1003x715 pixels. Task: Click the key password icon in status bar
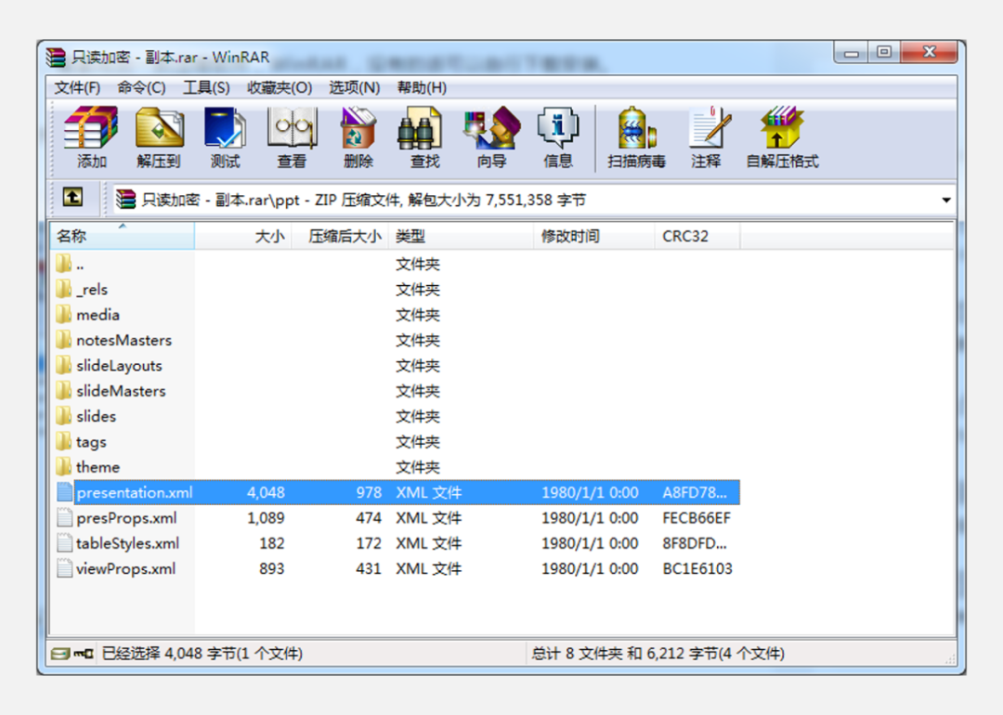(x=84, y=654)
